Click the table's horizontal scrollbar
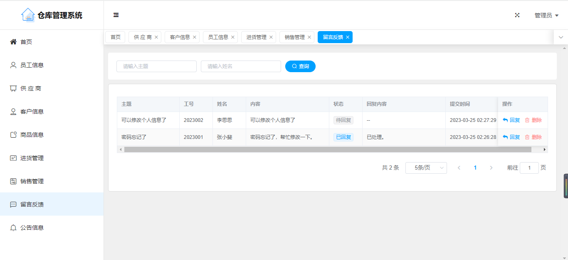 click(x=328, y=149)
